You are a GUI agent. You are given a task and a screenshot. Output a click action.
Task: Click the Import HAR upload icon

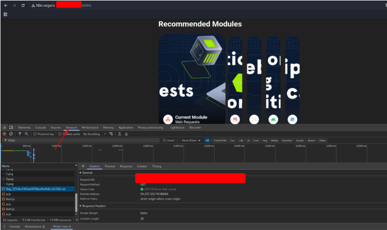click(120, 134)
